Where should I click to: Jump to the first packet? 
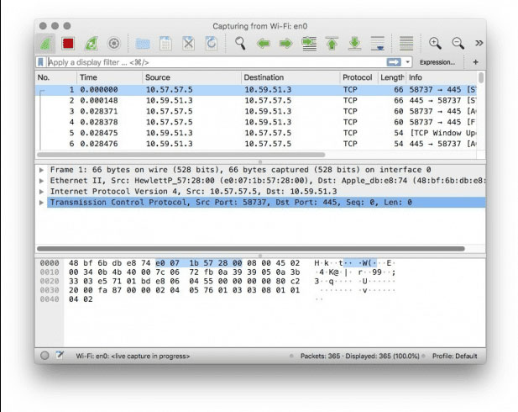click(x=332, y=43)
